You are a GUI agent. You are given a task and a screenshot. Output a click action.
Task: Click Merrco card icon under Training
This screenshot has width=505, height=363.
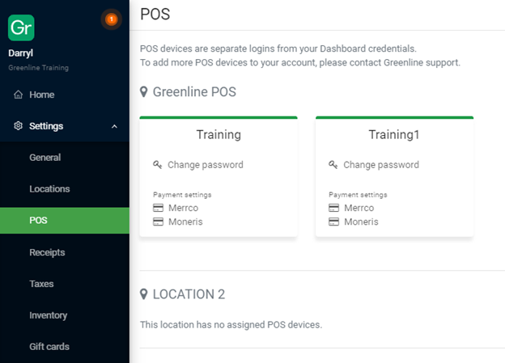[x=159, y=208]
